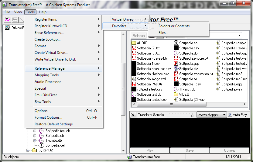Viewport: 253px width, 162px height.
Task: Click the Play button under the sample preview
Action: tap(150, 150)
